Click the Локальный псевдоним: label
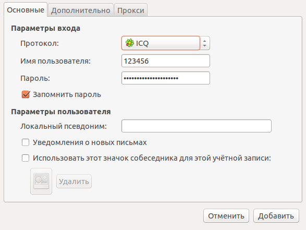The image size is (306, 230). click(x=64, y=126)
